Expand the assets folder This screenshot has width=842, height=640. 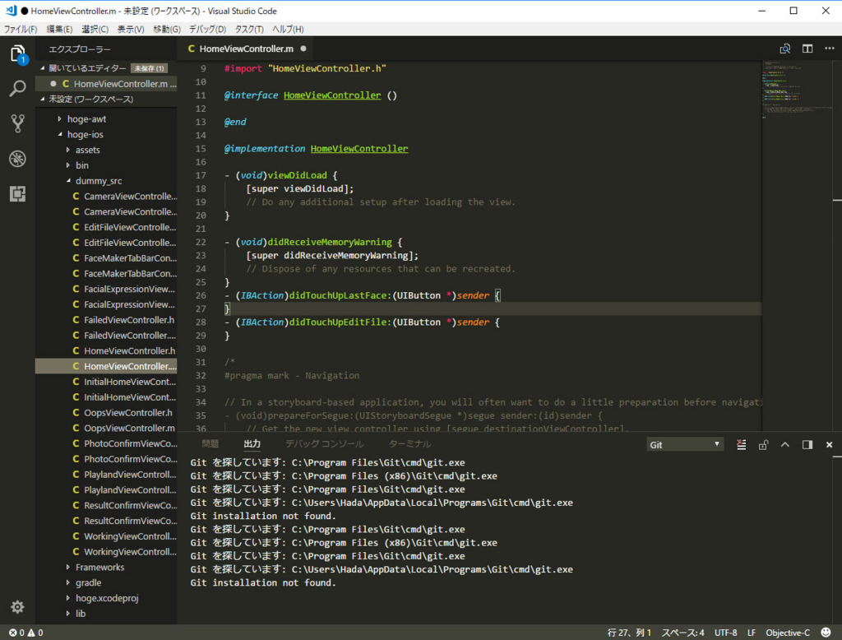click(x=67, y=150)
